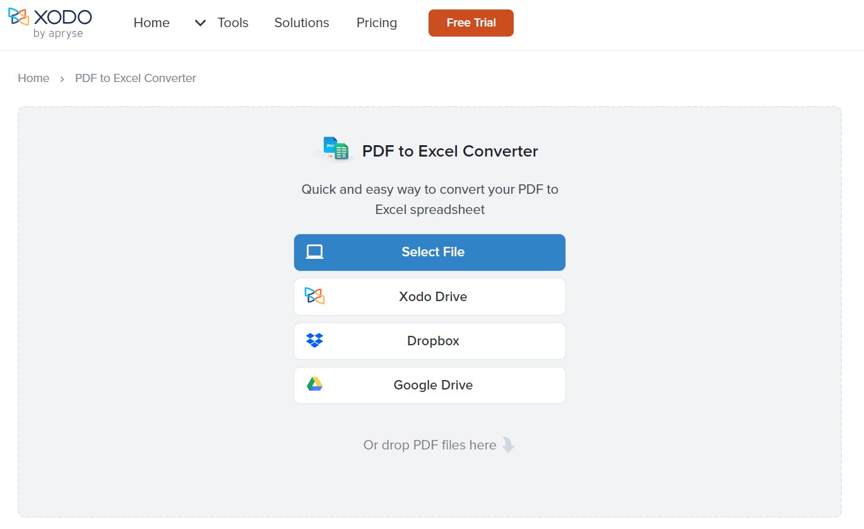Import a PDF from Dropbox
This screenshot has width=864, height=529.
click(x=430, y=341)
